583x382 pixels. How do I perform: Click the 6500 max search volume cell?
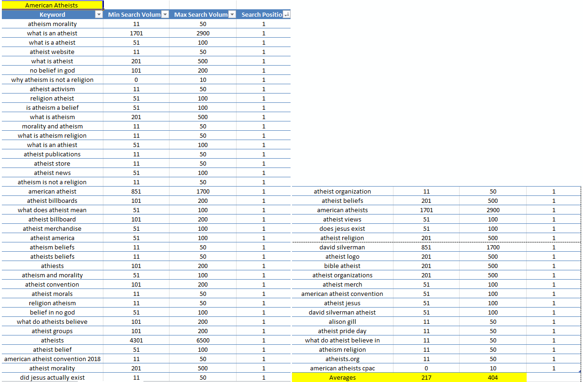click(x=203, y=340)
